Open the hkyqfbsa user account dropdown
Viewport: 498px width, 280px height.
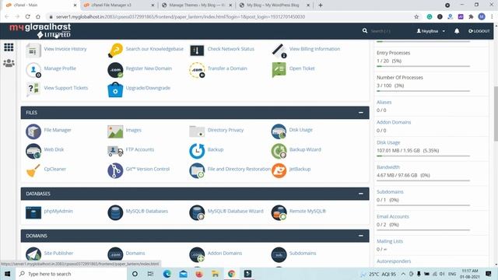(430, 31)
